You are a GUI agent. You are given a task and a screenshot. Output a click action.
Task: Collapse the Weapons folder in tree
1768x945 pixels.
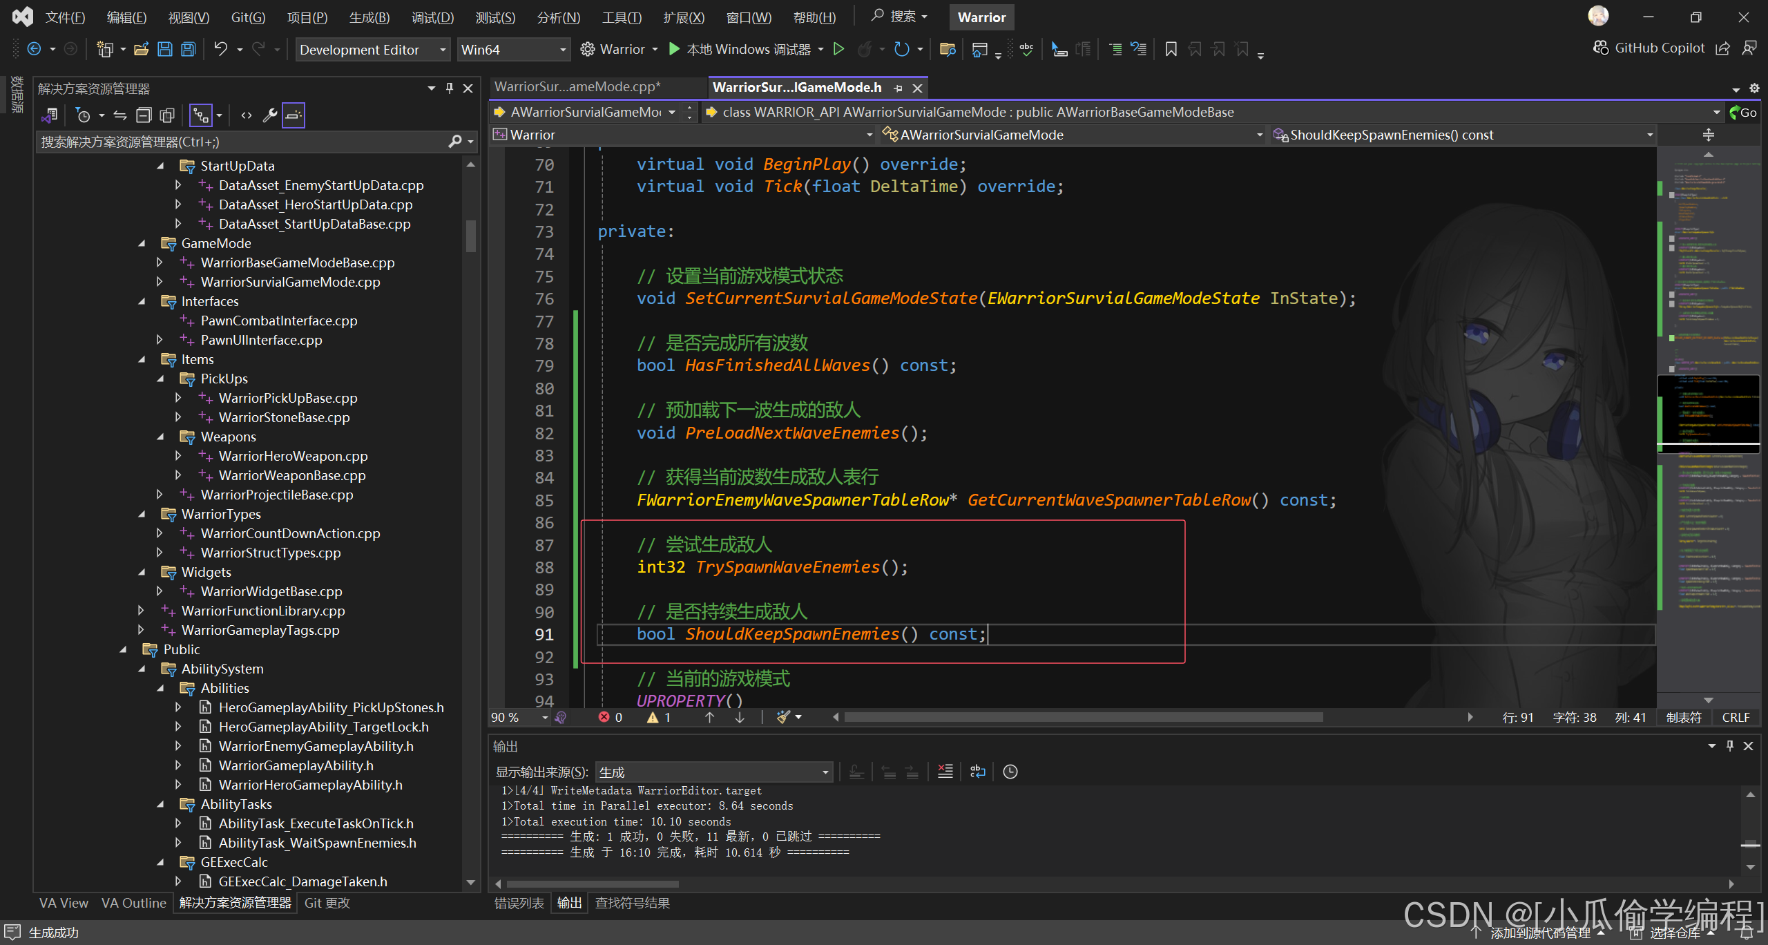point(160,437)
